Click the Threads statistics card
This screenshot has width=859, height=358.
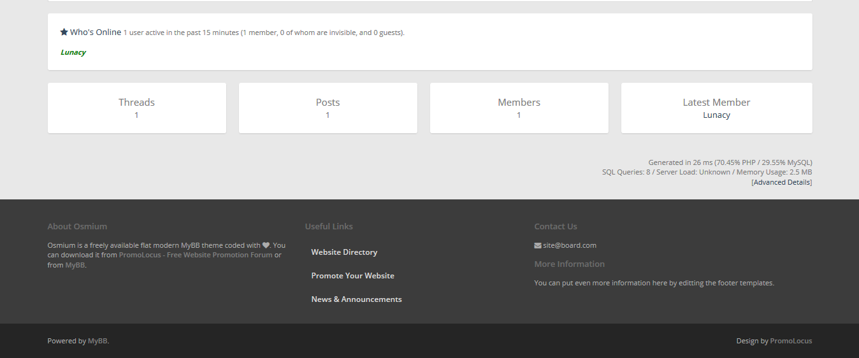pos(136,108)
